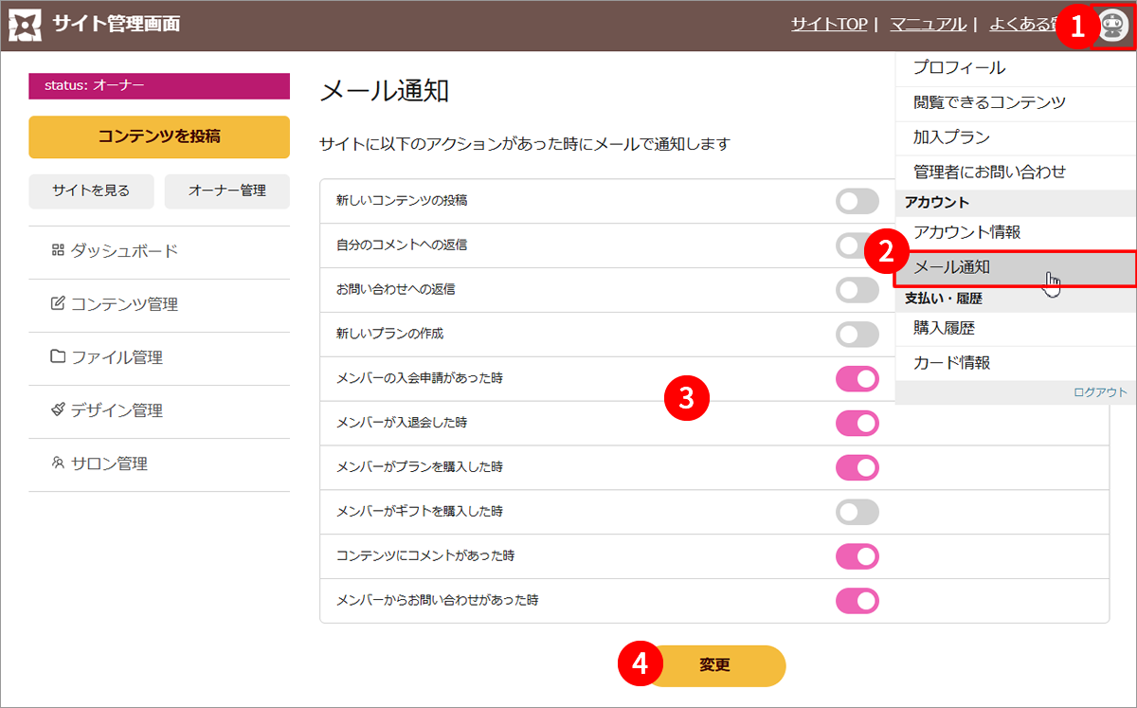Image resolution: width=1137 pixels, height=708 pixels.
Task: Select メール通知 in the dropdown menu
Action: 952,267
